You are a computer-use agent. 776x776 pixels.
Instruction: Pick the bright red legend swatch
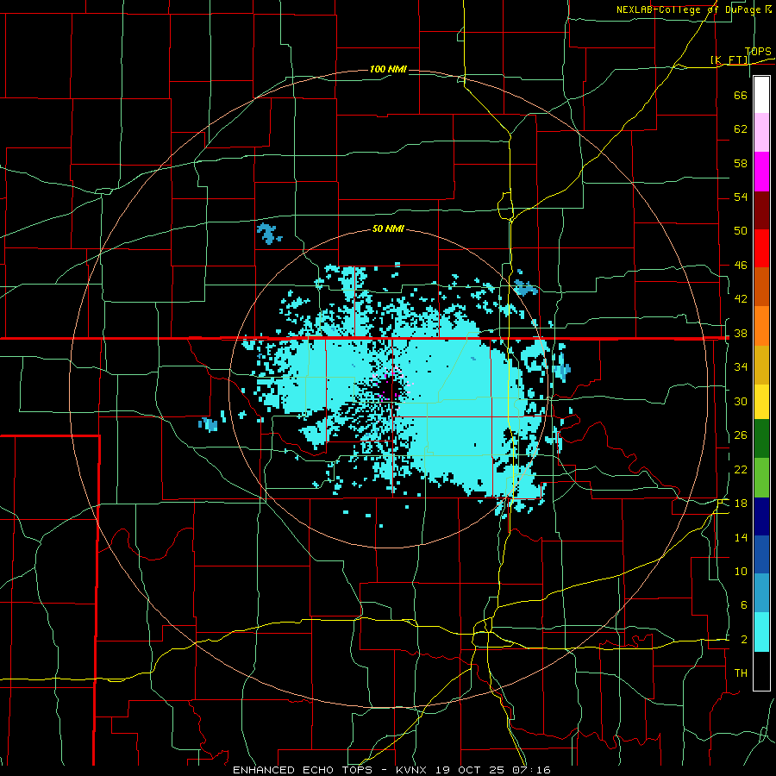pos(761,248)
